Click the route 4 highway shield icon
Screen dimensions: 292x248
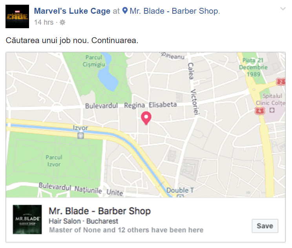(260, 111)
